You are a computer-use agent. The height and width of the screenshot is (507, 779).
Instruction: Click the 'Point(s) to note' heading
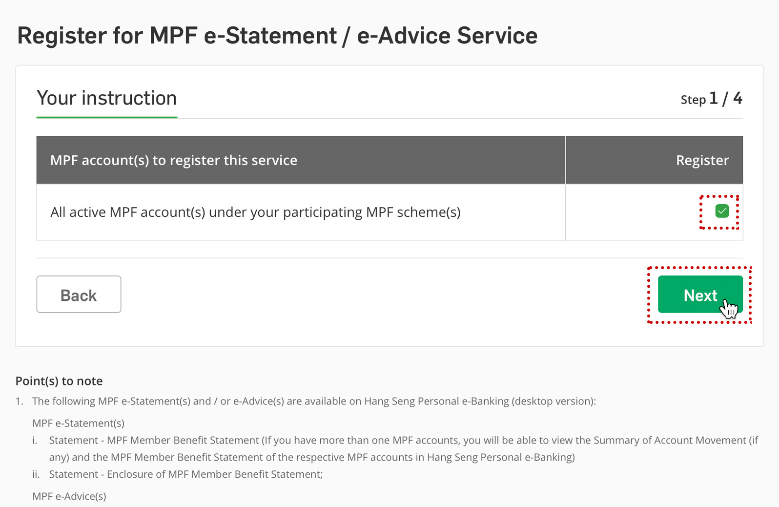[x=59, y=381]
